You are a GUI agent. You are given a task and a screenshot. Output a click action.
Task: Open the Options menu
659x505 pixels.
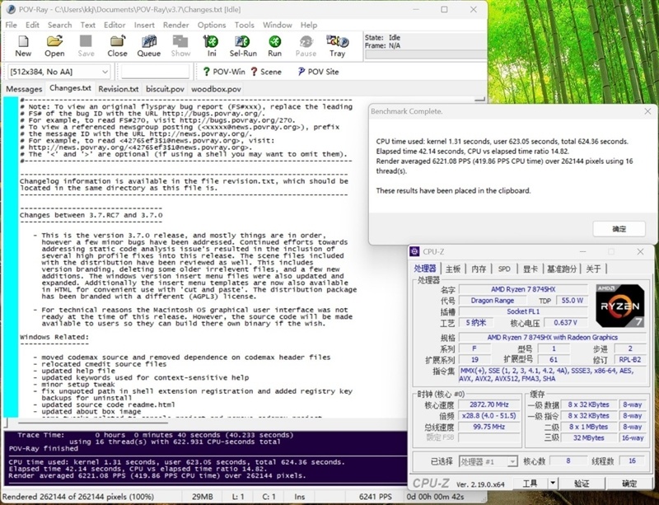pyautogui.click(x=212, y=25)
